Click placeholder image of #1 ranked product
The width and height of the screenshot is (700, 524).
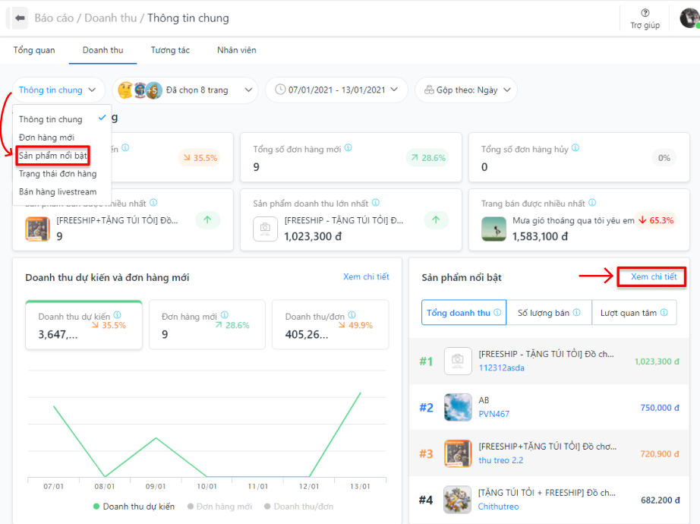click(458, 361)
